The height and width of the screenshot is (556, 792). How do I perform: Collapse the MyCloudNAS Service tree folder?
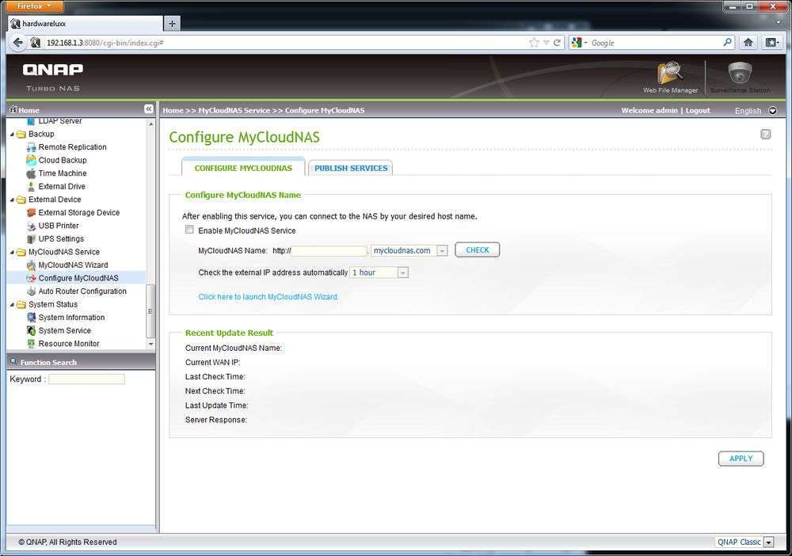click(12, 253)
